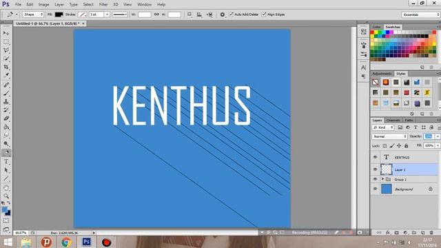Toggle lock all padlock icon

(406, 145)
